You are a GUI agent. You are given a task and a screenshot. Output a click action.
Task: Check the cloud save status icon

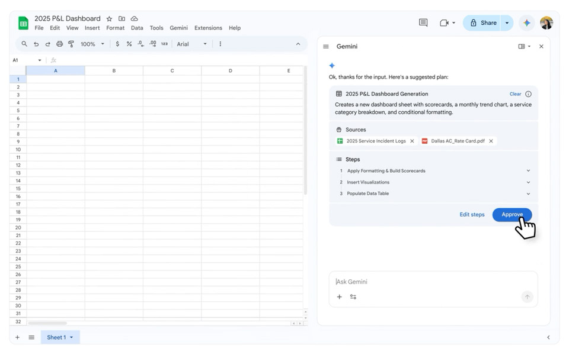[135, 18]
